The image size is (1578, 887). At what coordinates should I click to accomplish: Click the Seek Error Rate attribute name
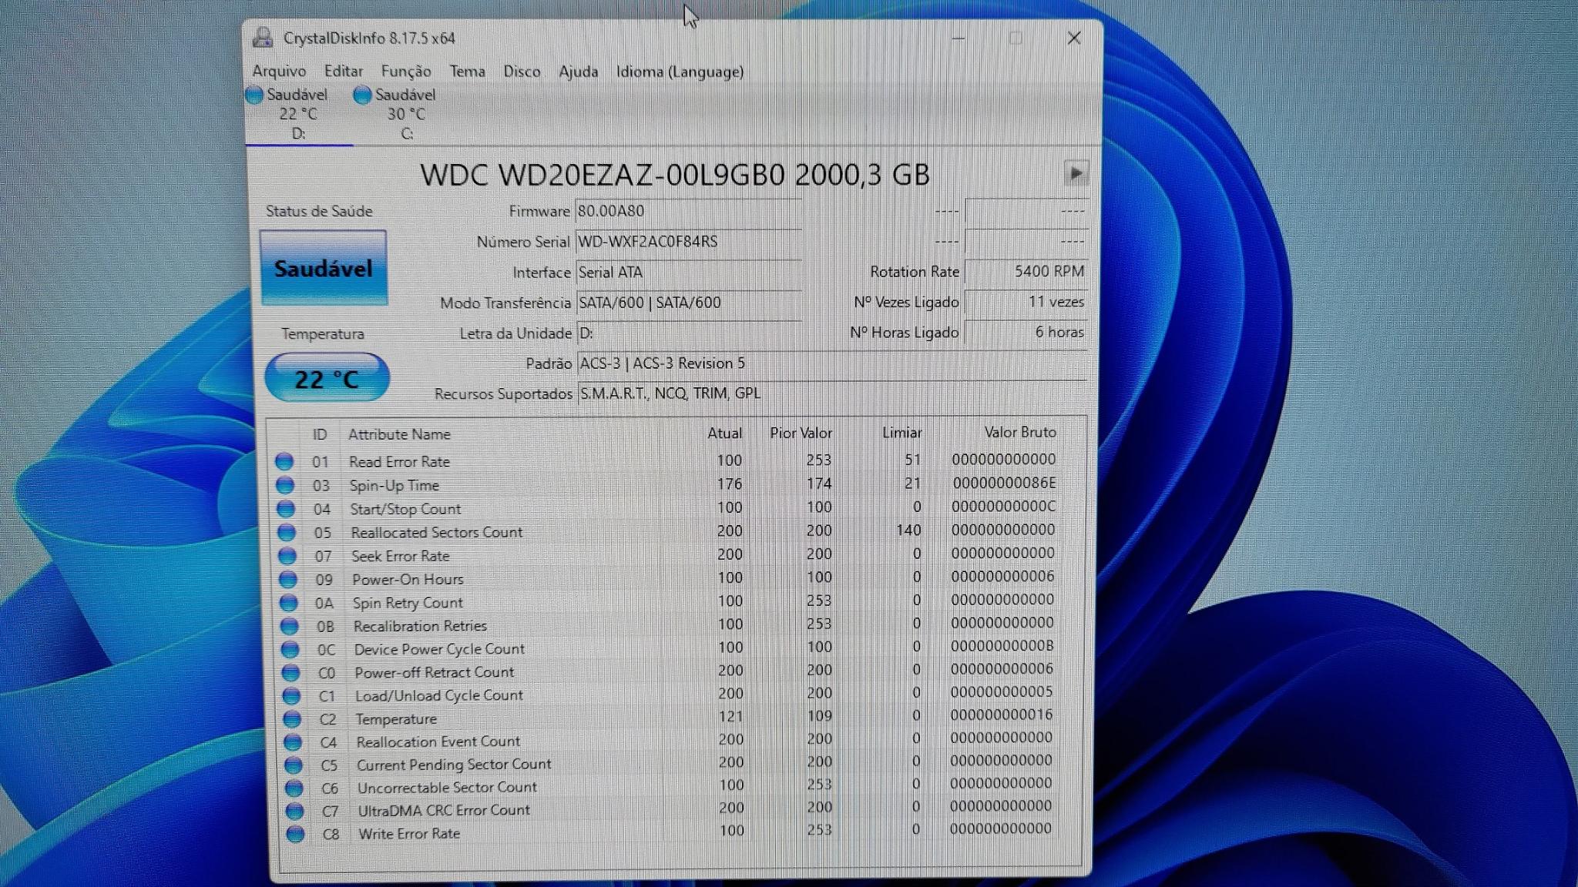tap(400, 556)
